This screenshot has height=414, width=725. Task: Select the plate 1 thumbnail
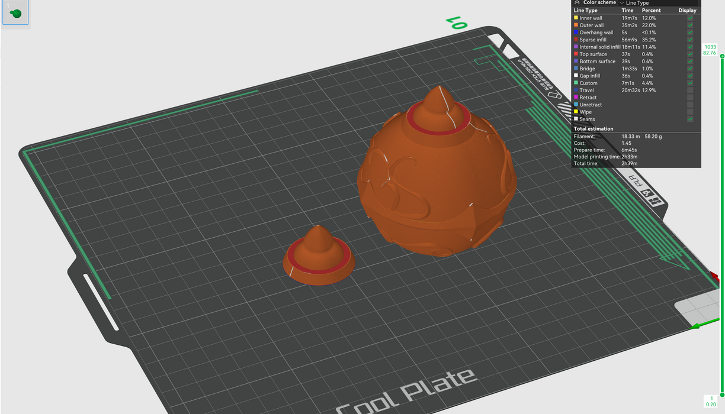(16, 13)
